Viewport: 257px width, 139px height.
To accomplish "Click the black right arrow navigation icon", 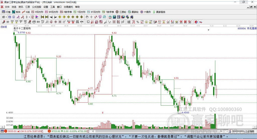I will click(55, 17).
